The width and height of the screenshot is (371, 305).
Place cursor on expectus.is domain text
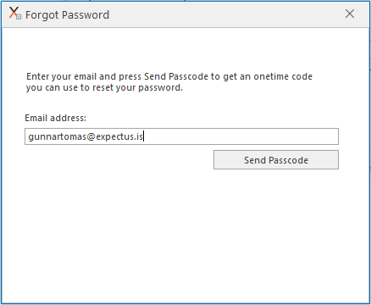[119, 136]
